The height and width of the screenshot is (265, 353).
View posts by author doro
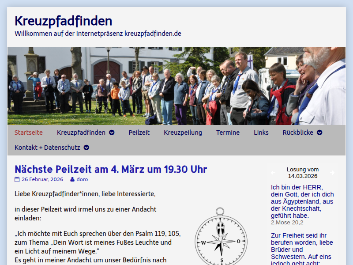click(82, 180)
